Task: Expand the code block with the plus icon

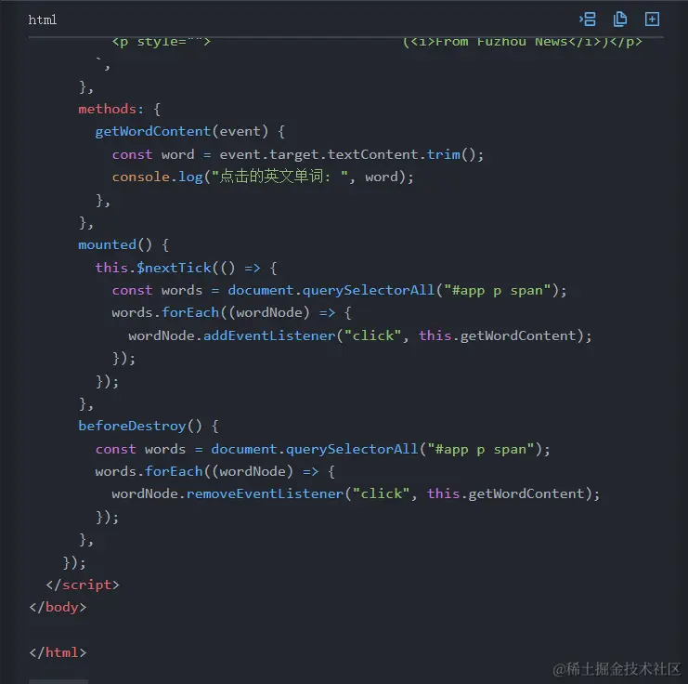Action: (x=652, y=20)
